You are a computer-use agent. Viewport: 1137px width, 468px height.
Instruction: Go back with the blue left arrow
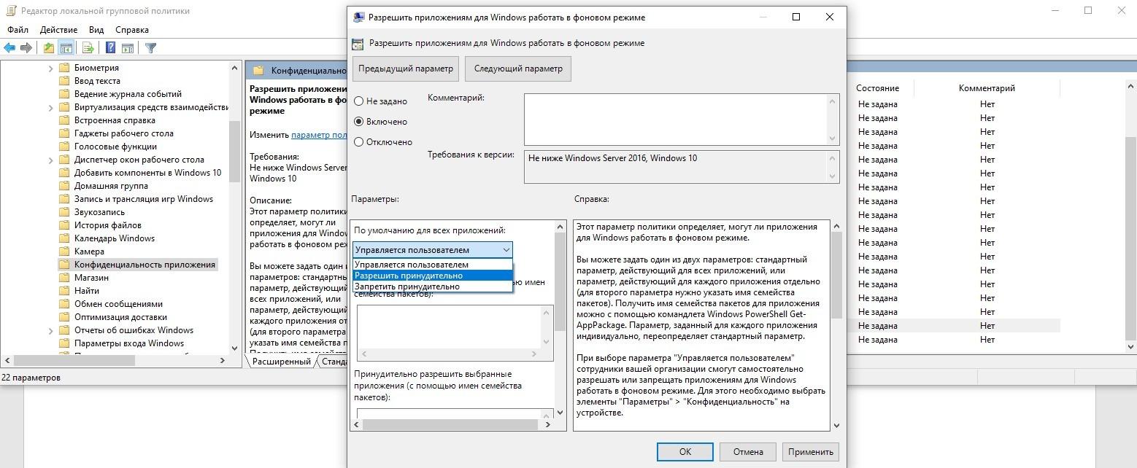[x=9, y=48]
